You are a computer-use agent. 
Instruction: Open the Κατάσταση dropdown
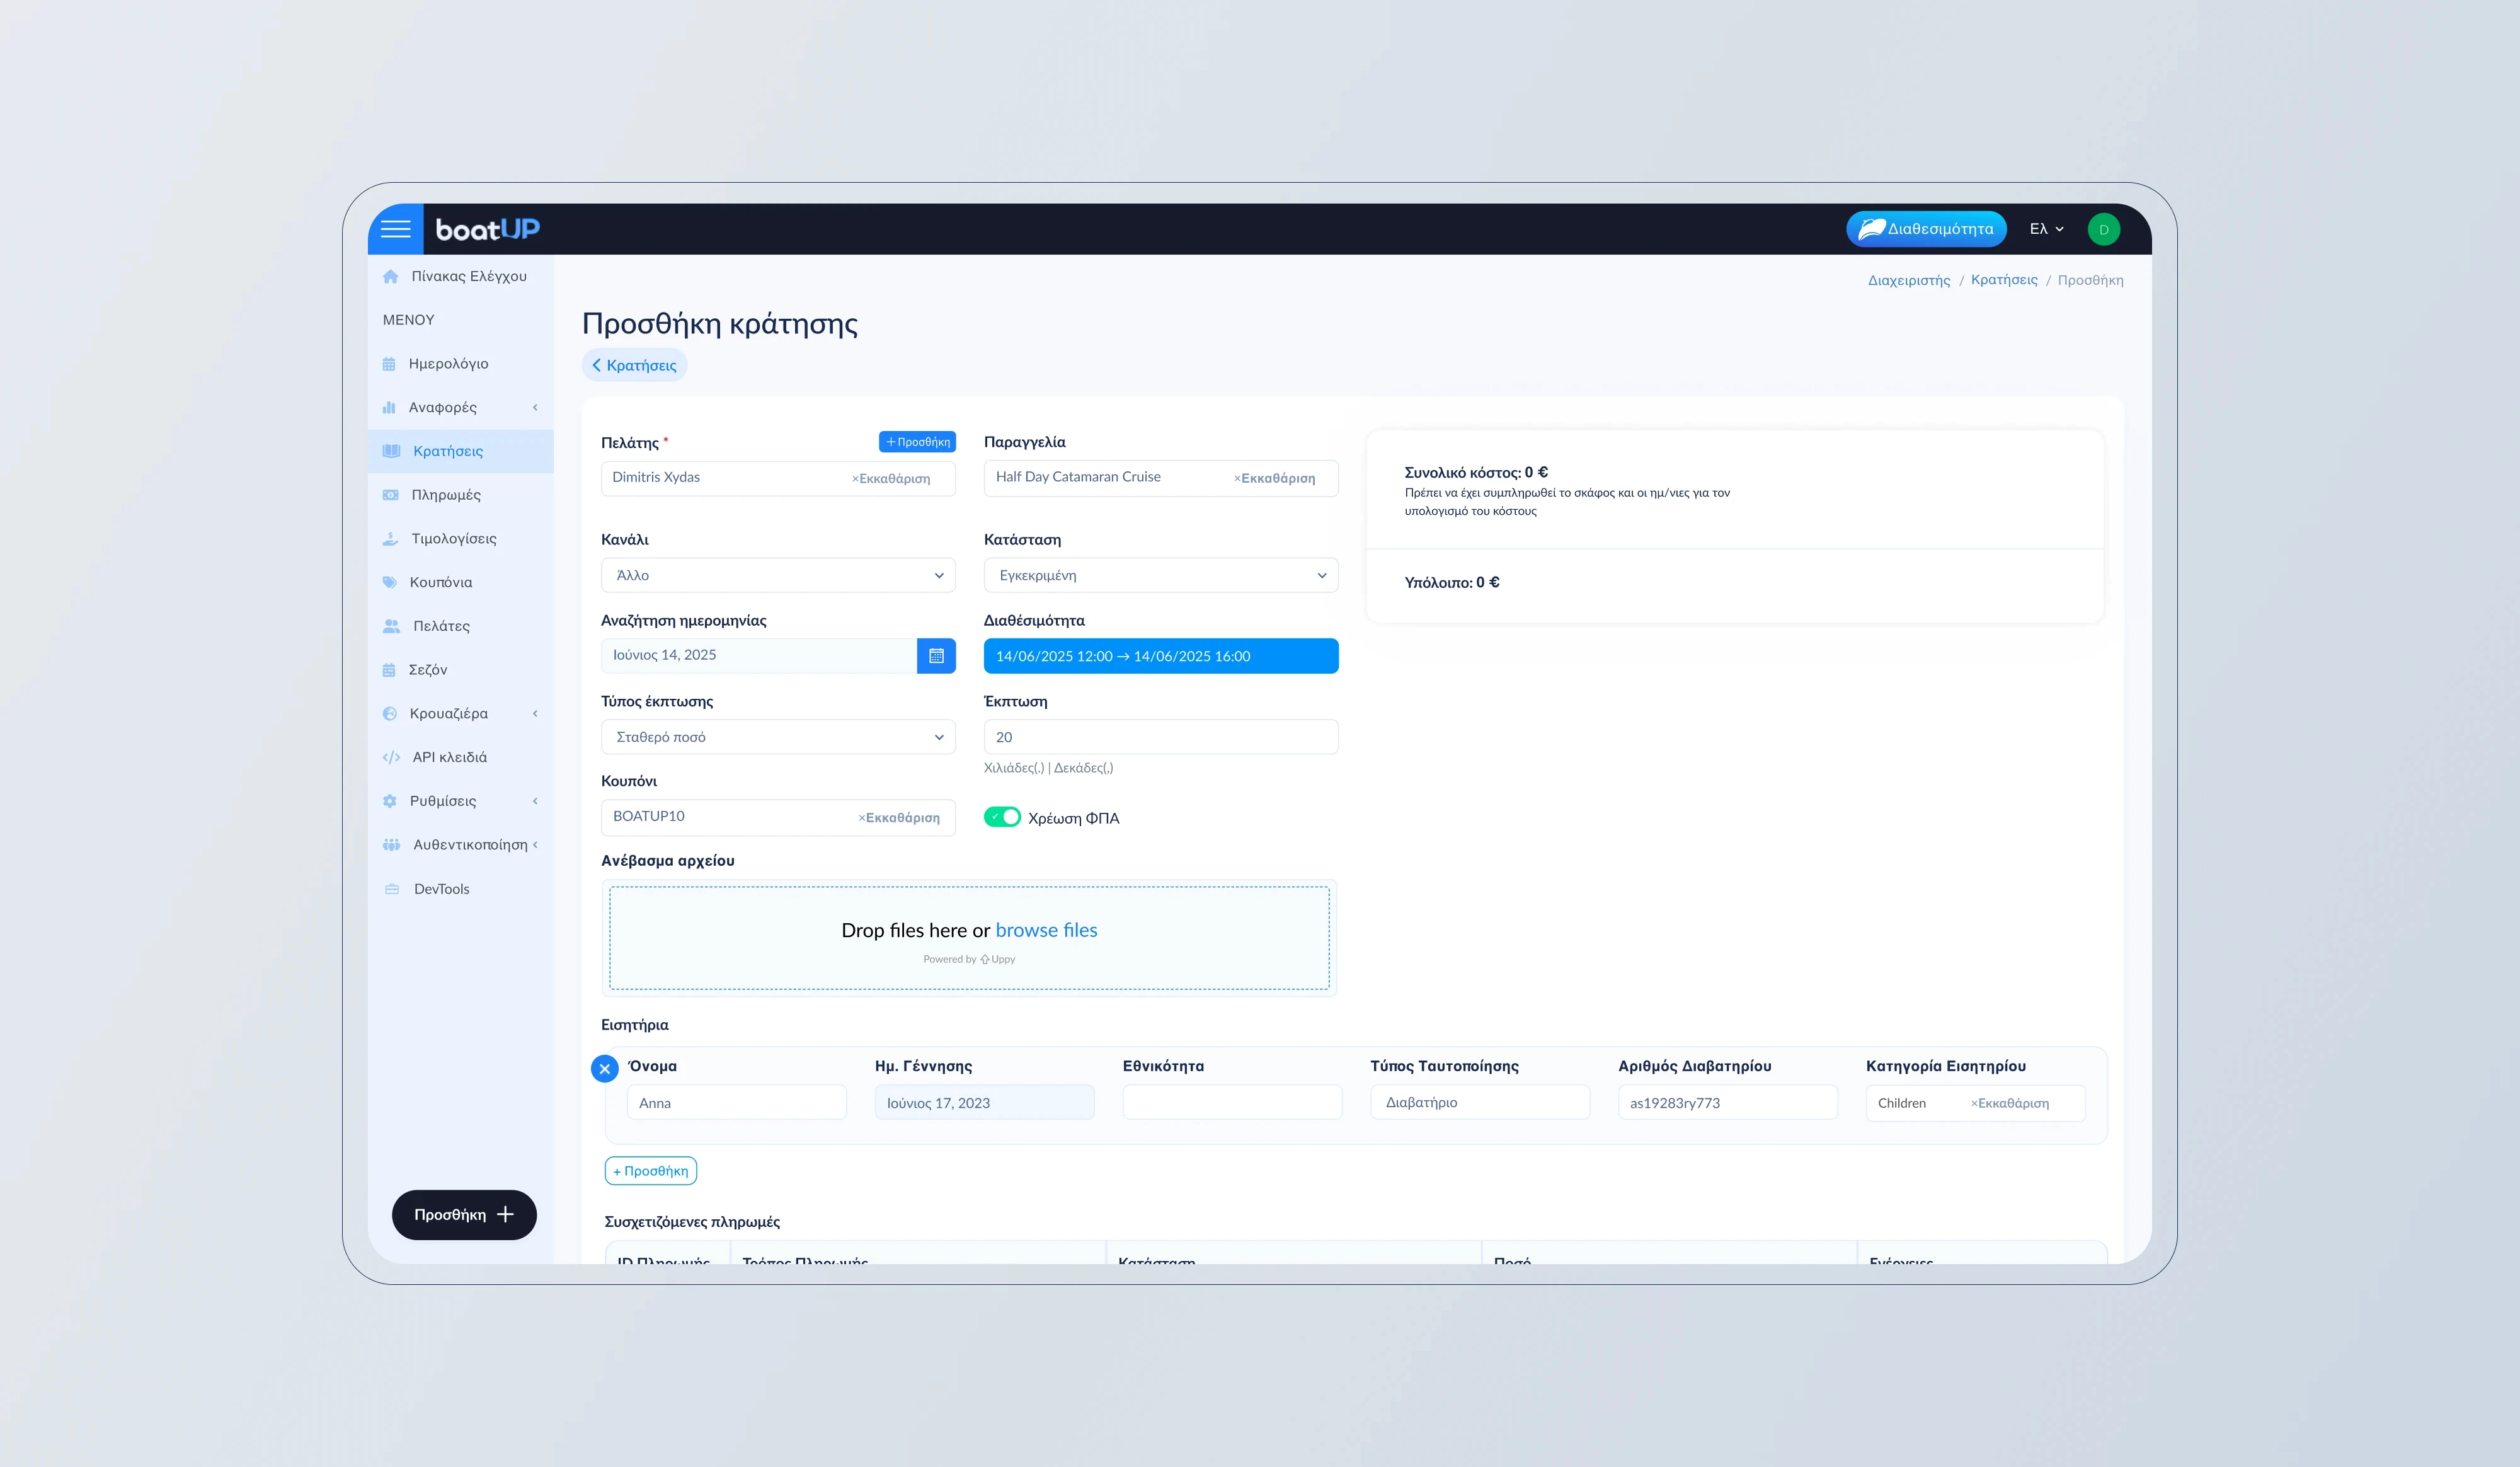click(x=1160, y=575)
